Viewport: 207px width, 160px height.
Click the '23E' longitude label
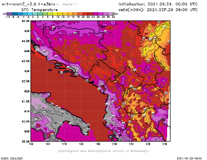(165, 144)
